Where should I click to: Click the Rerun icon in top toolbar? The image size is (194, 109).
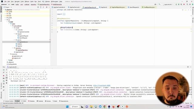pyautogui.click(x=176, y=4)
